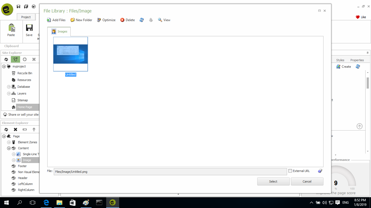Click the Optimize images icon
Viewport: 371px width, 208px height.
[99, 20]
